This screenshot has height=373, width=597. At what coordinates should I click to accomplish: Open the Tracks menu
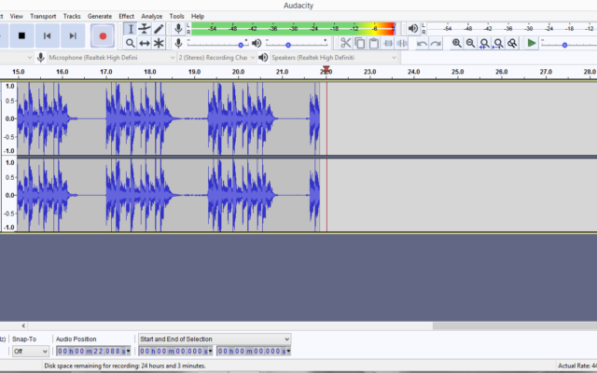point(72,17)
